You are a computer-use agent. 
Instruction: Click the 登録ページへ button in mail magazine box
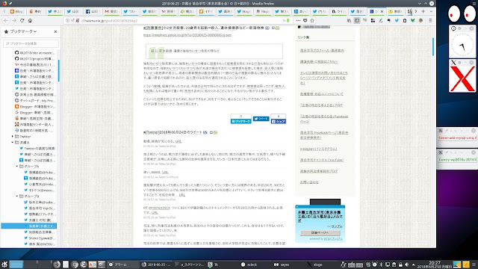pyautogui.click(x=320, y=232)
